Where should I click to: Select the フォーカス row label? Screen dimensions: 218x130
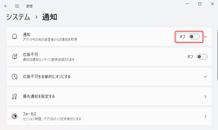(x=29, y=114)
